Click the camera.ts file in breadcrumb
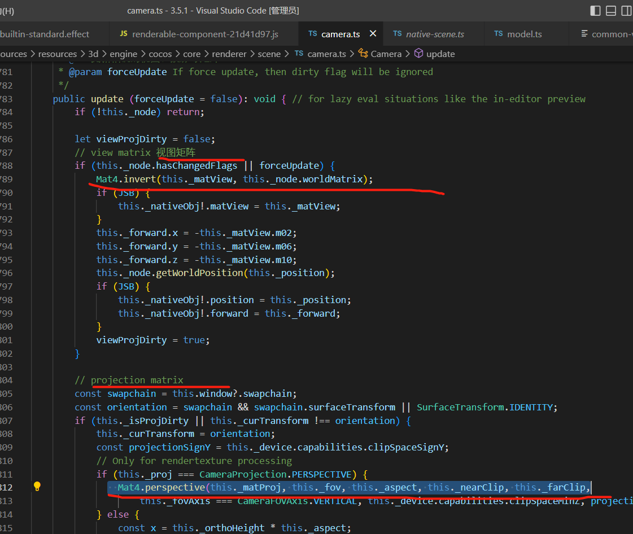The image size is (633, 534). pyautogui.click(x=326, y=54)
